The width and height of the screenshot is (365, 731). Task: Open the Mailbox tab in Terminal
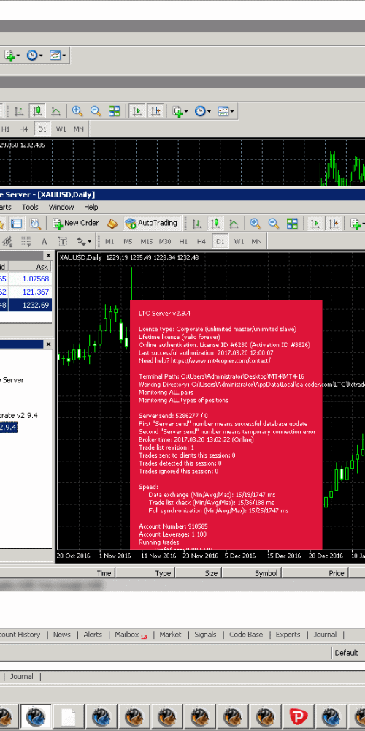pos(131,635)
